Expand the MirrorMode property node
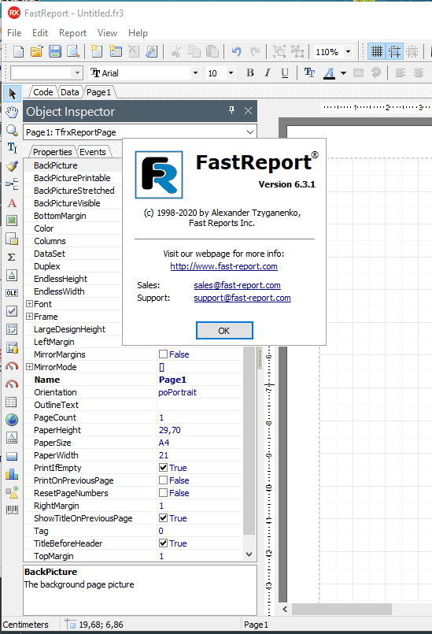 click(x=29, y=367)
